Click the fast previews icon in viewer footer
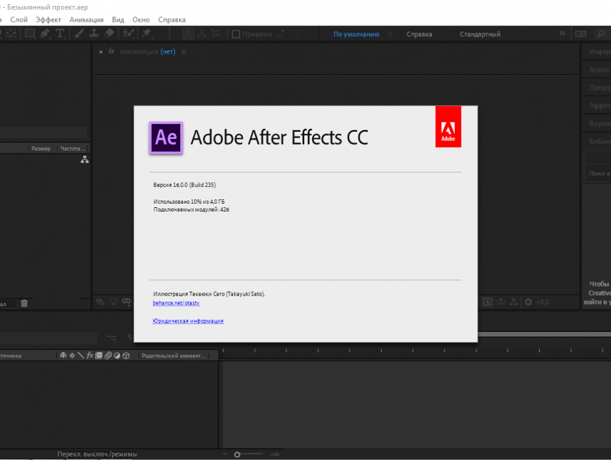 (488, 302)
